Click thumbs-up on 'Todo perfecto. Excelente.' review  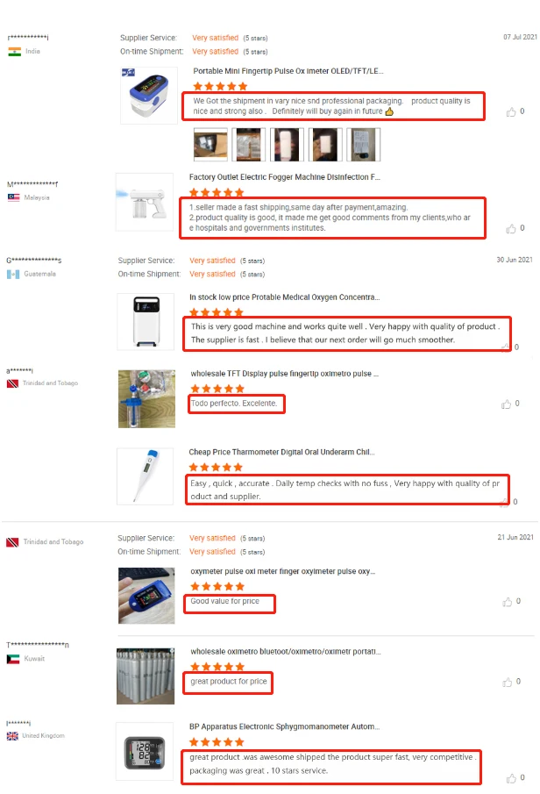506,404
